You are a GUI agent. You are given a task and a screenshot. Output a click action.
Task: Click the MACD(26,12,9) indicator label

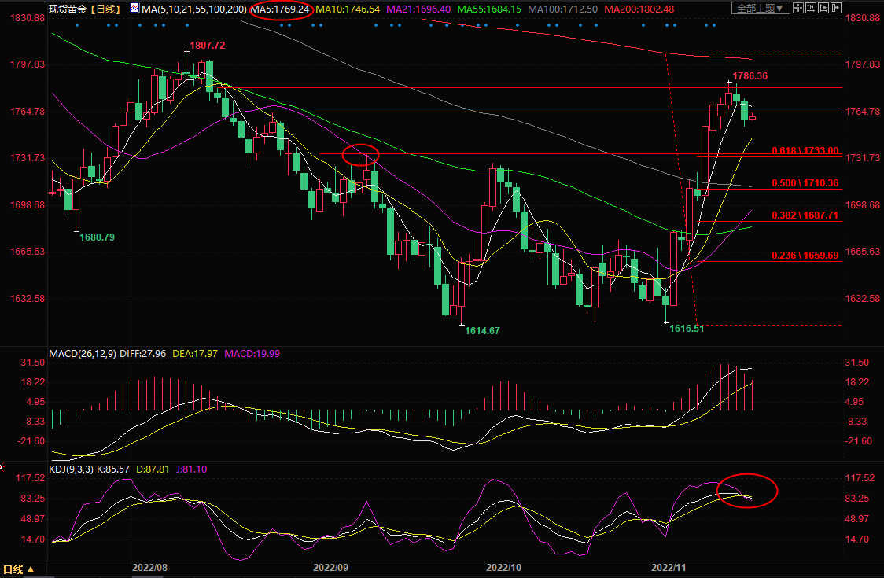(83, 353)
